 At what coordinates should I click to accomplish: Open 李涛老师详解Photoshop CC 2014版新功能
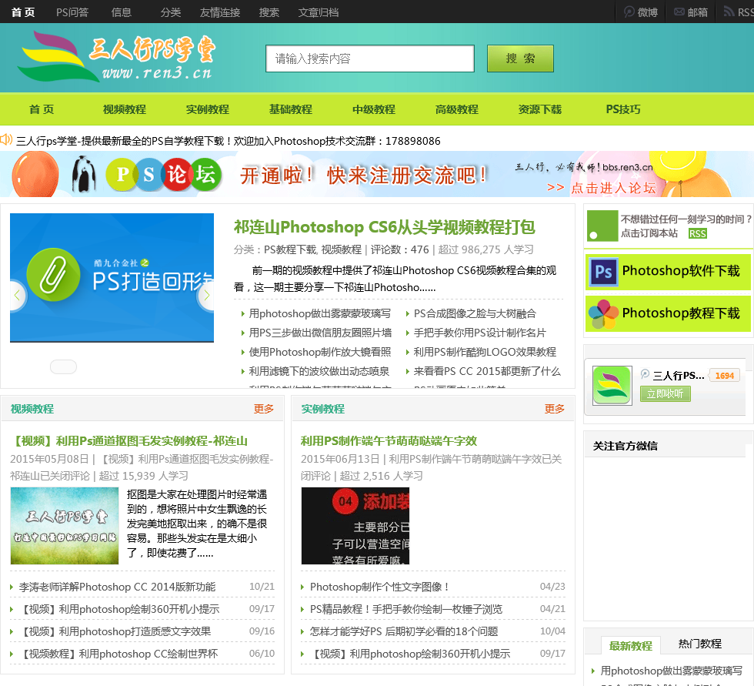[117, 587]
